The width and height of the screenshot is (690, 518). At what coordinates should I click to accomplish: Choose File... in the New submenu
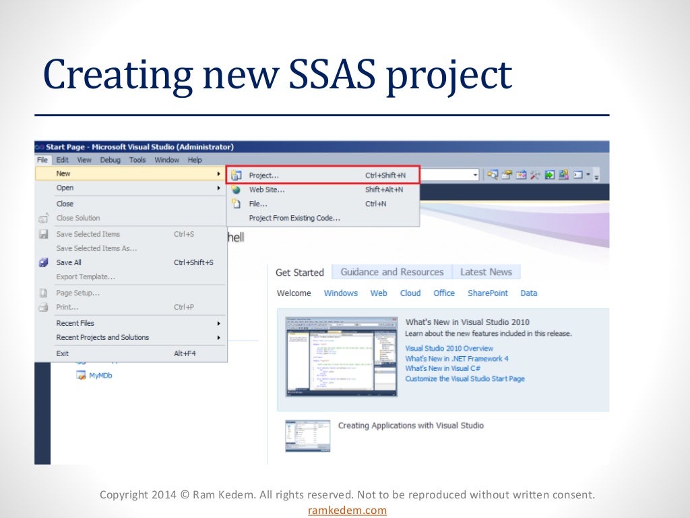click(x=323, y=204)
